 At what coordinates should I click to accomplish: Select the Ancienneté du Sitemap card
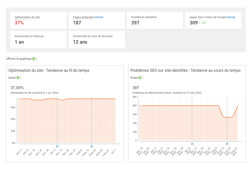click(x=38, y=39)
